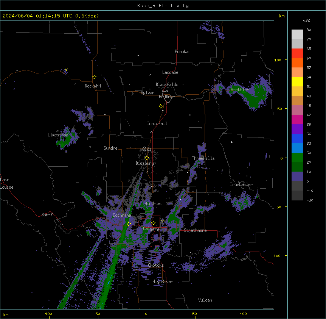Click the Ponoka city label
The image size is (326, 319).
[182, 52]
